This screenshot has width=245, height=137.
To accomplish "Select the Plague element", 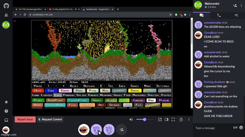I will (164, 100).
